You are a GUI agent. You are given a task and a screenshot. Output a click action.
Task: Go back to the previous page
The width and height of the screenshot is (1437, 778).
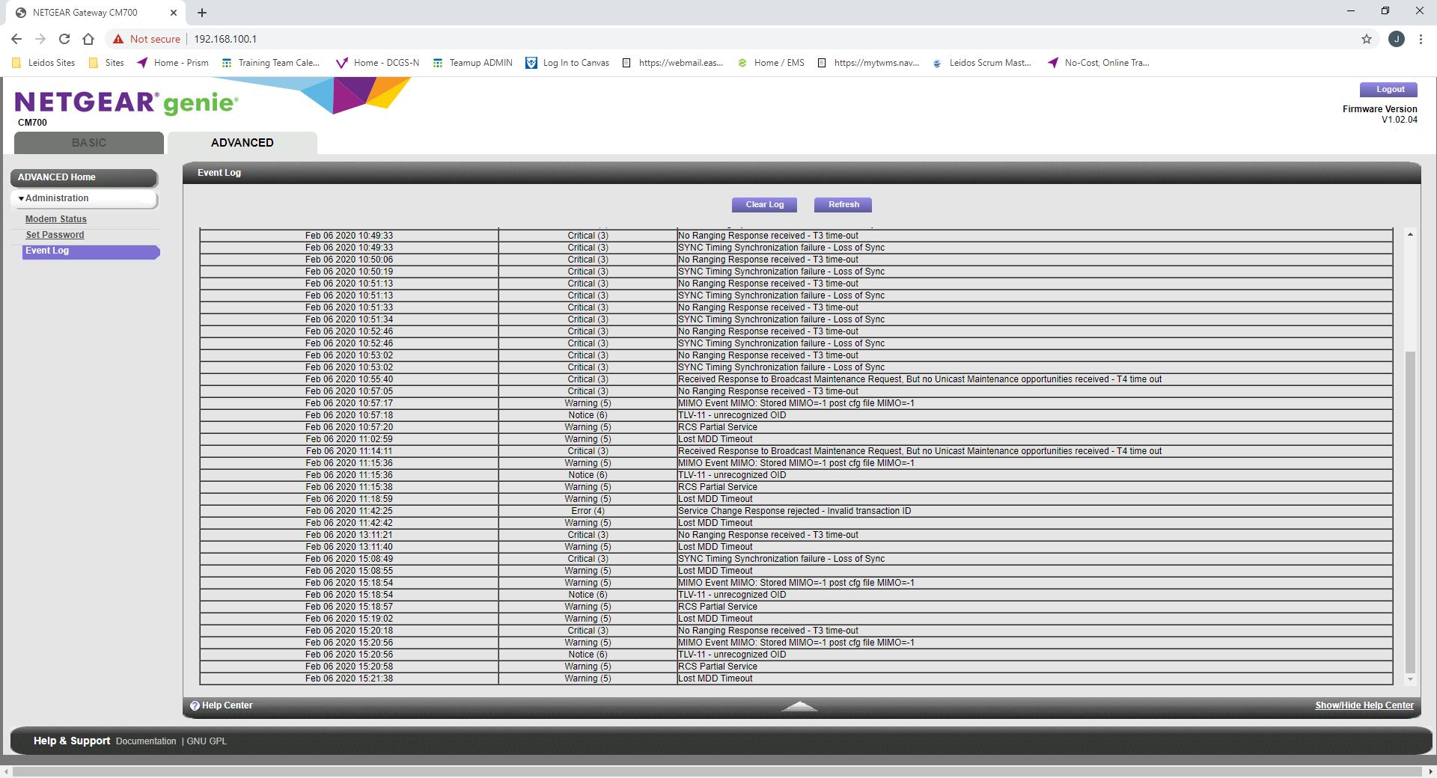click(16, 39)
